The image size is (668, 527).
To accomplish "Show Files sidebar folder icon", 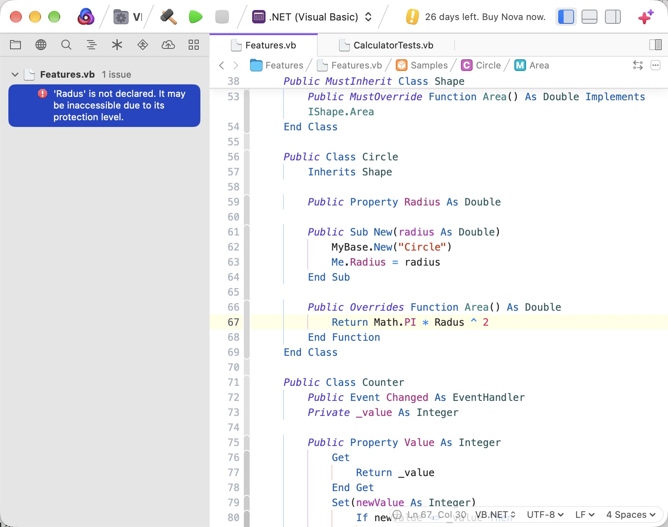I will (x=15, y=45).
